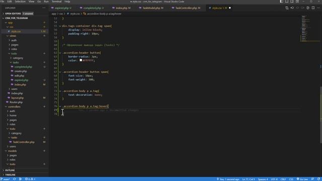The image size is (322, 181).
Task: Click Open Changes icon in editor toolbar
Action: (287, 8)
